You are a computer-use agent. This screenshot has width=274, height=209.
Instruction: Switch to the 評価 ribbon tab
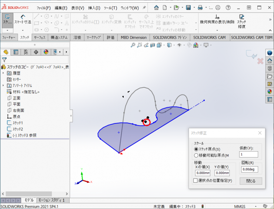110,37
